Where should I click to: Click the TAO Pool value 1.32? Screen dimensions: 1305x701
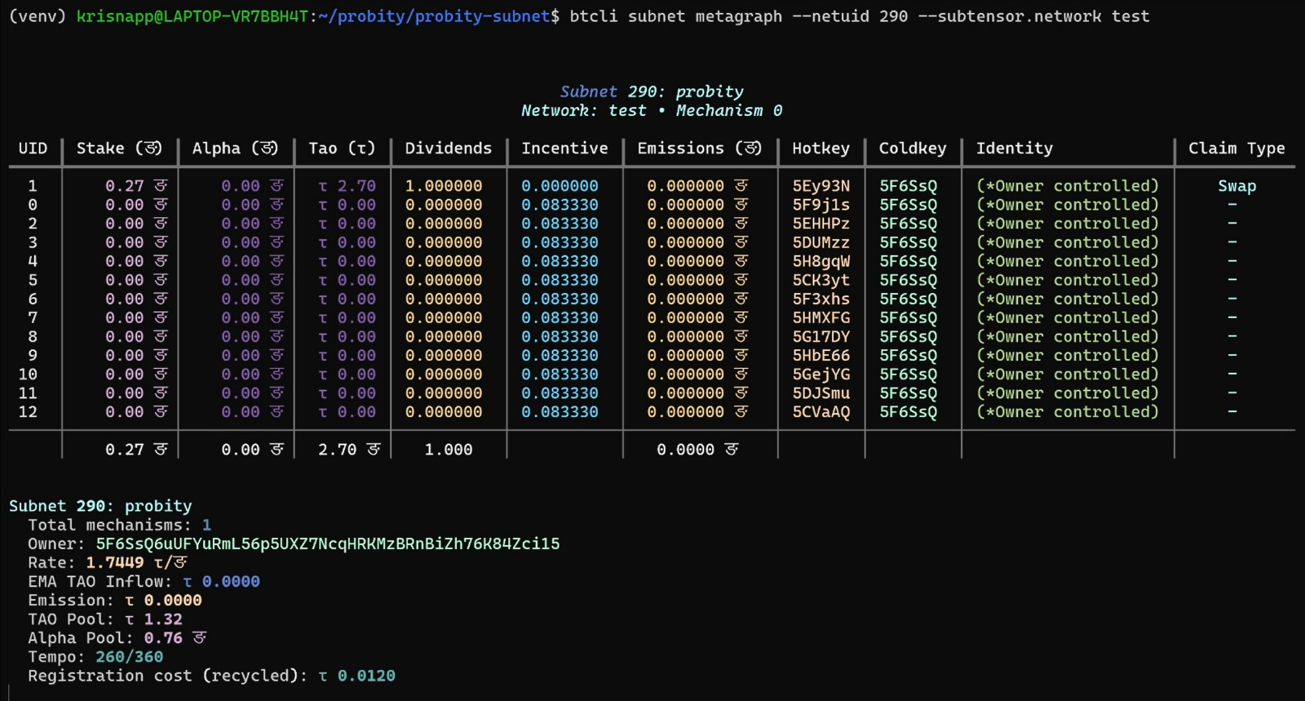tap(163, 619)
